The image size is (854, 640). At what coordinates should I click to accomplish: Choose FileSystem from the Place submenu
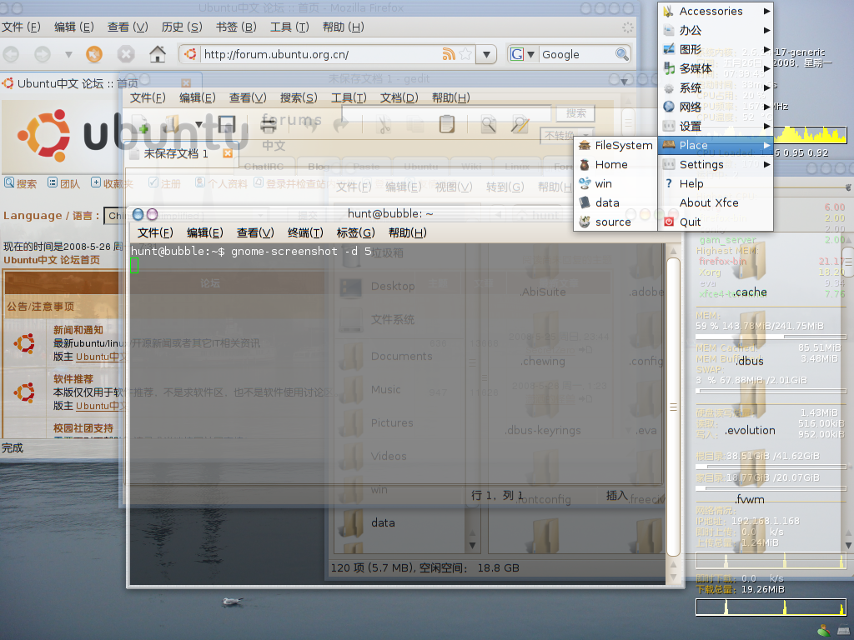(615, 145)
